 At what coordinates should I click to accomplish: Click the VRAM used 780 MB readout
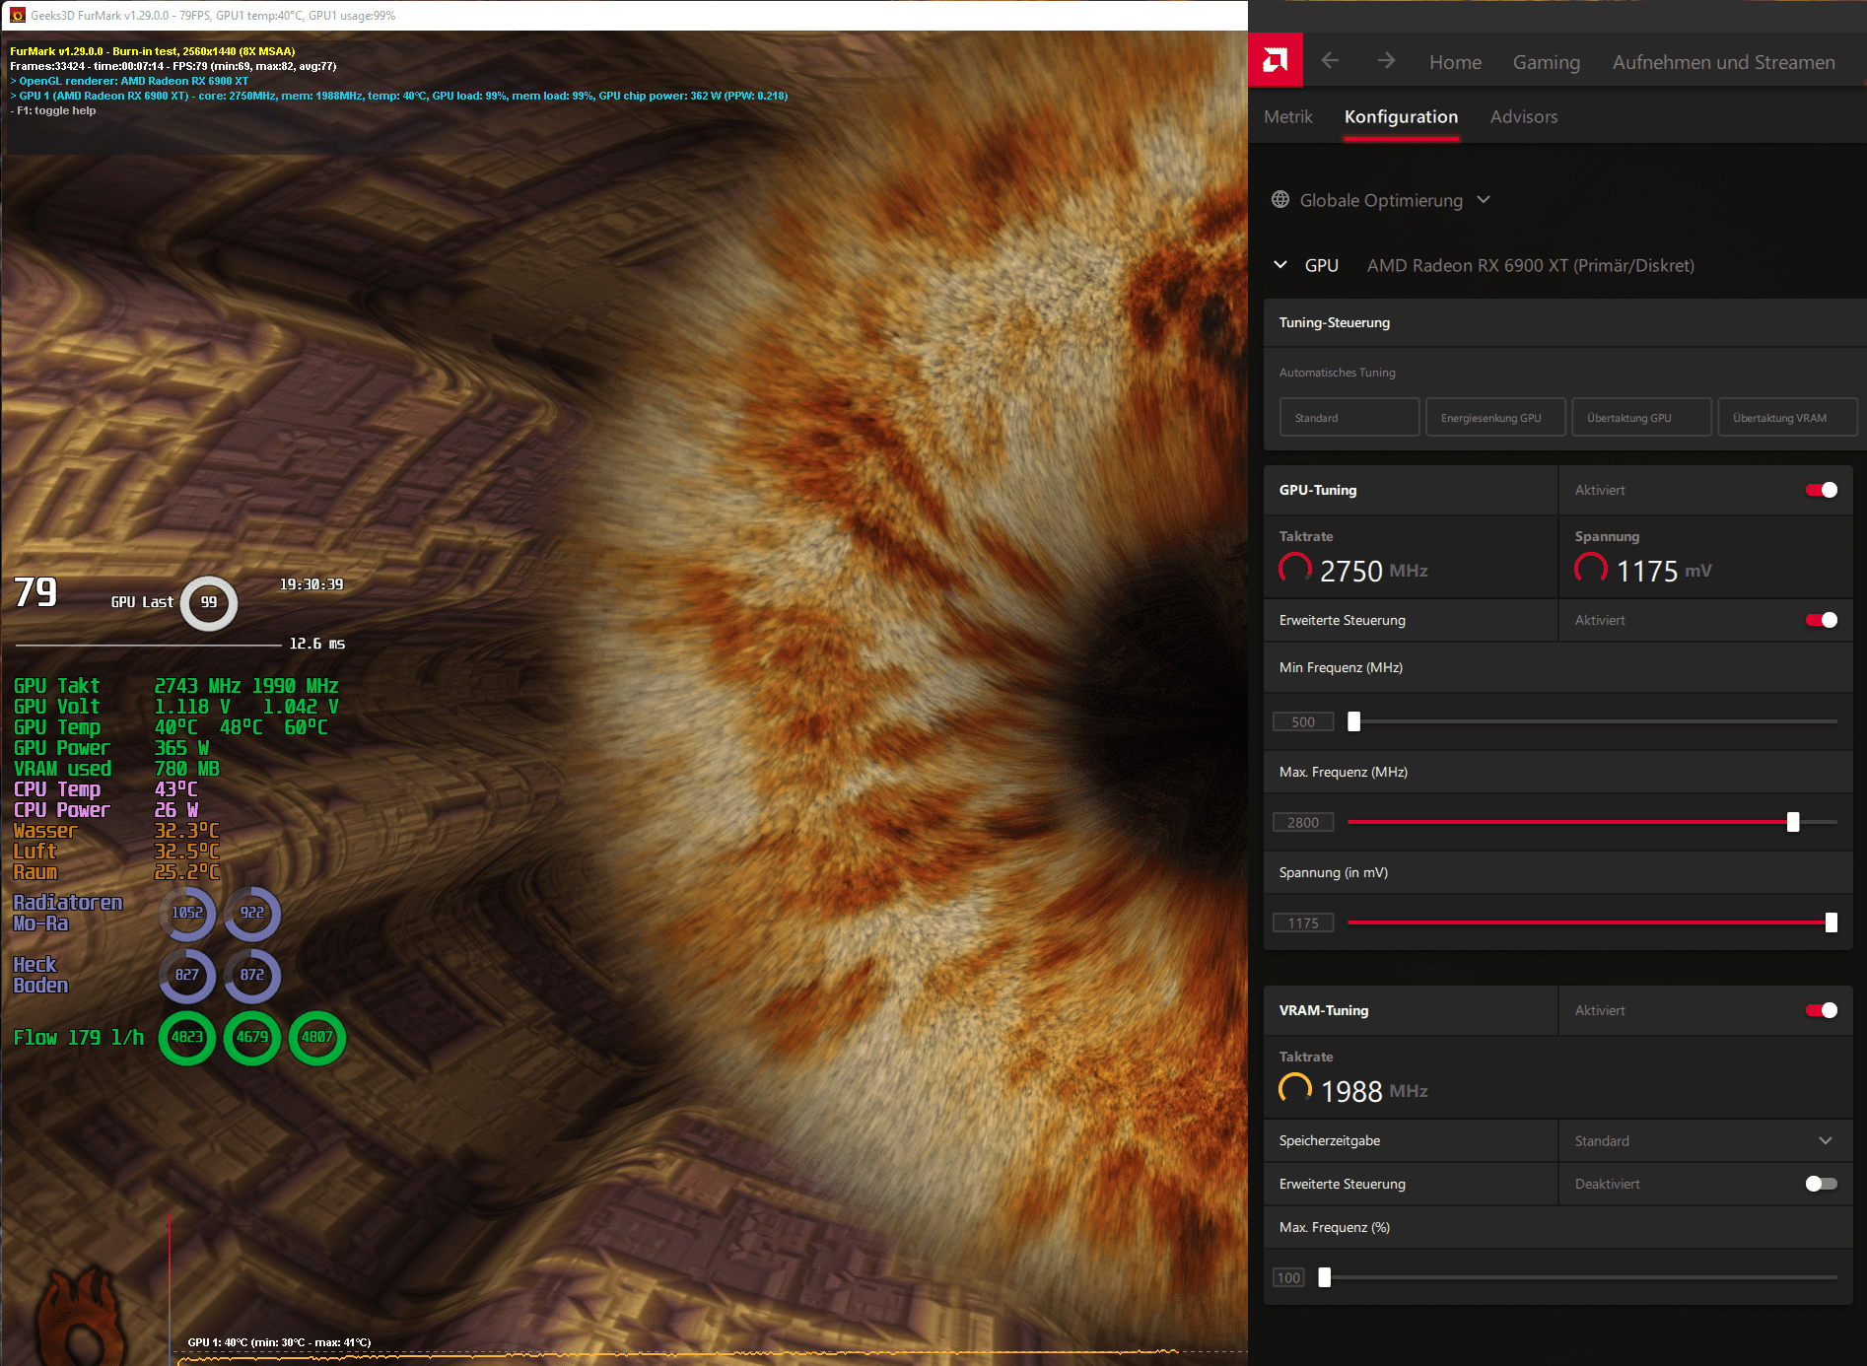point(116,769)
